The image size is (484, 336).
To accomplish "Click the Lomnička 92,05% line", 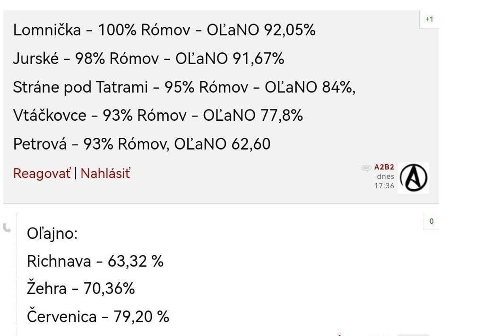I will tap(164, 30).
